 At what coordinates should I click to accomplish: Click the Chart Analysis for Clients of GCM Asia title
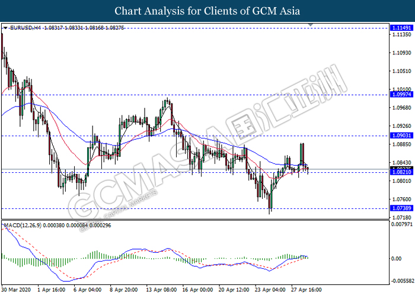tap(207, 11)
